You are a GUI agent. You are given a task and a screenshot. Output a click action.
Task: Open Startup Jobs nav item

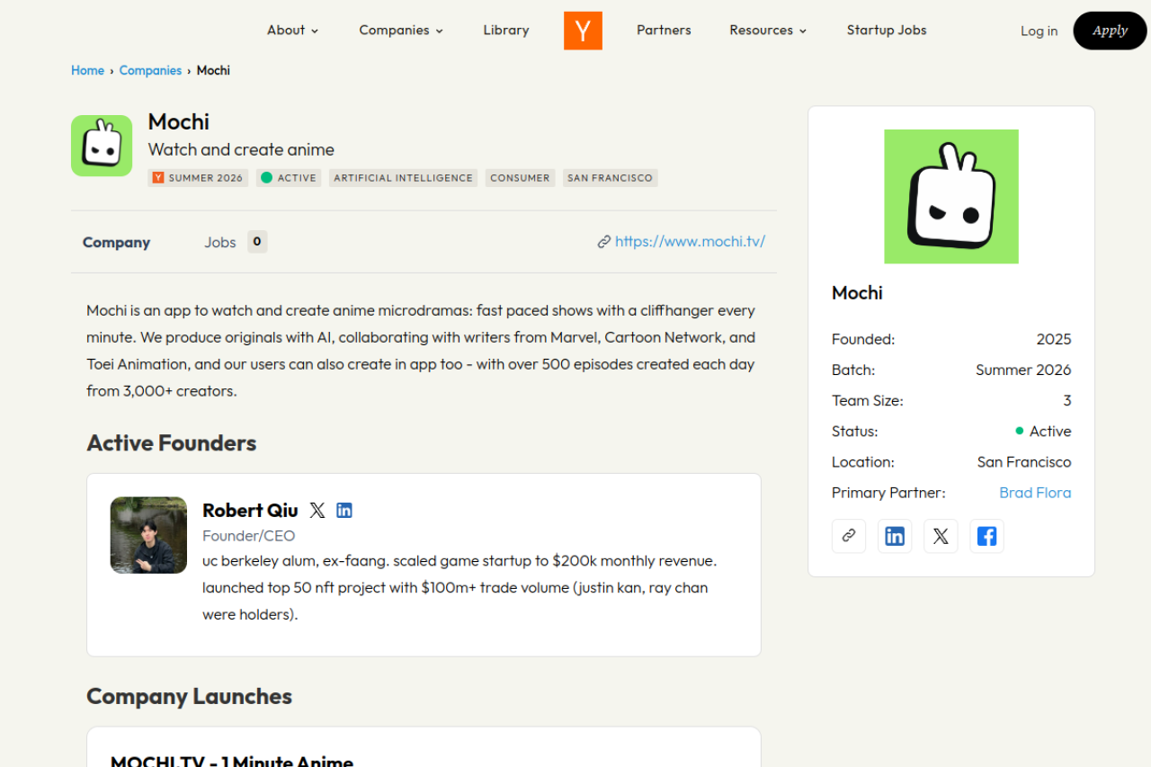887,31
